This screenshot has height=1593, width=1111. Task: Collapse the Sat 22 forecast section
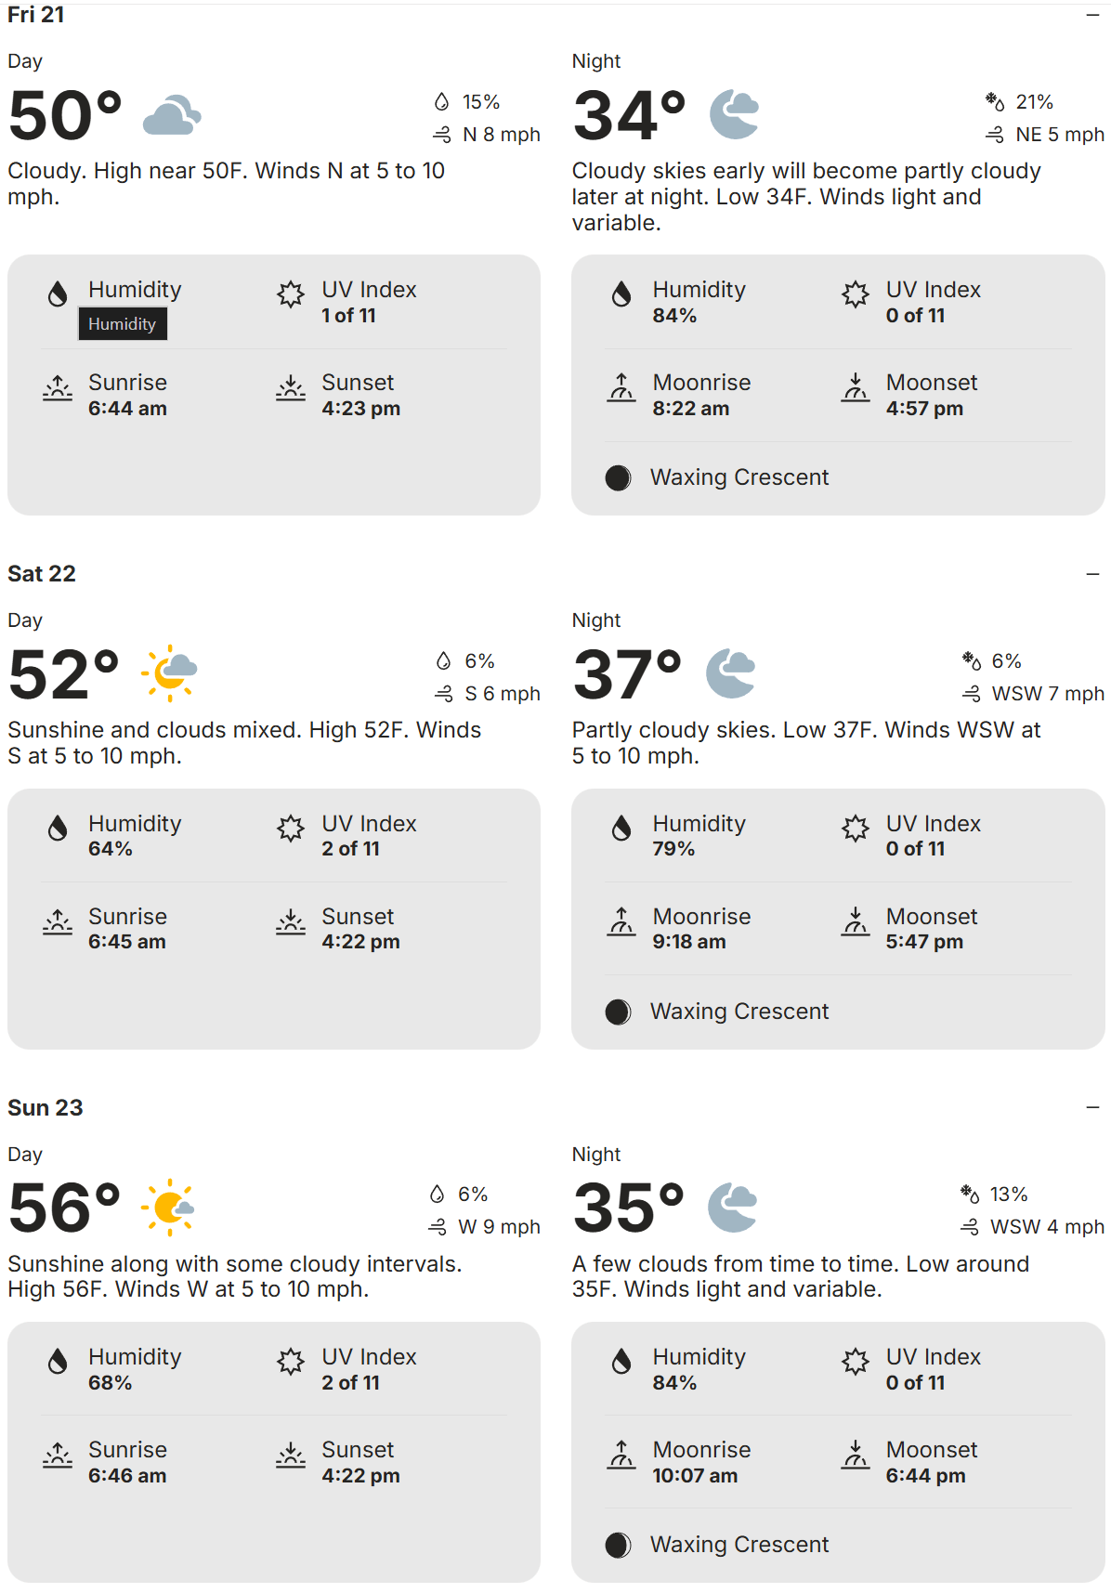[x=1092, y=574]
